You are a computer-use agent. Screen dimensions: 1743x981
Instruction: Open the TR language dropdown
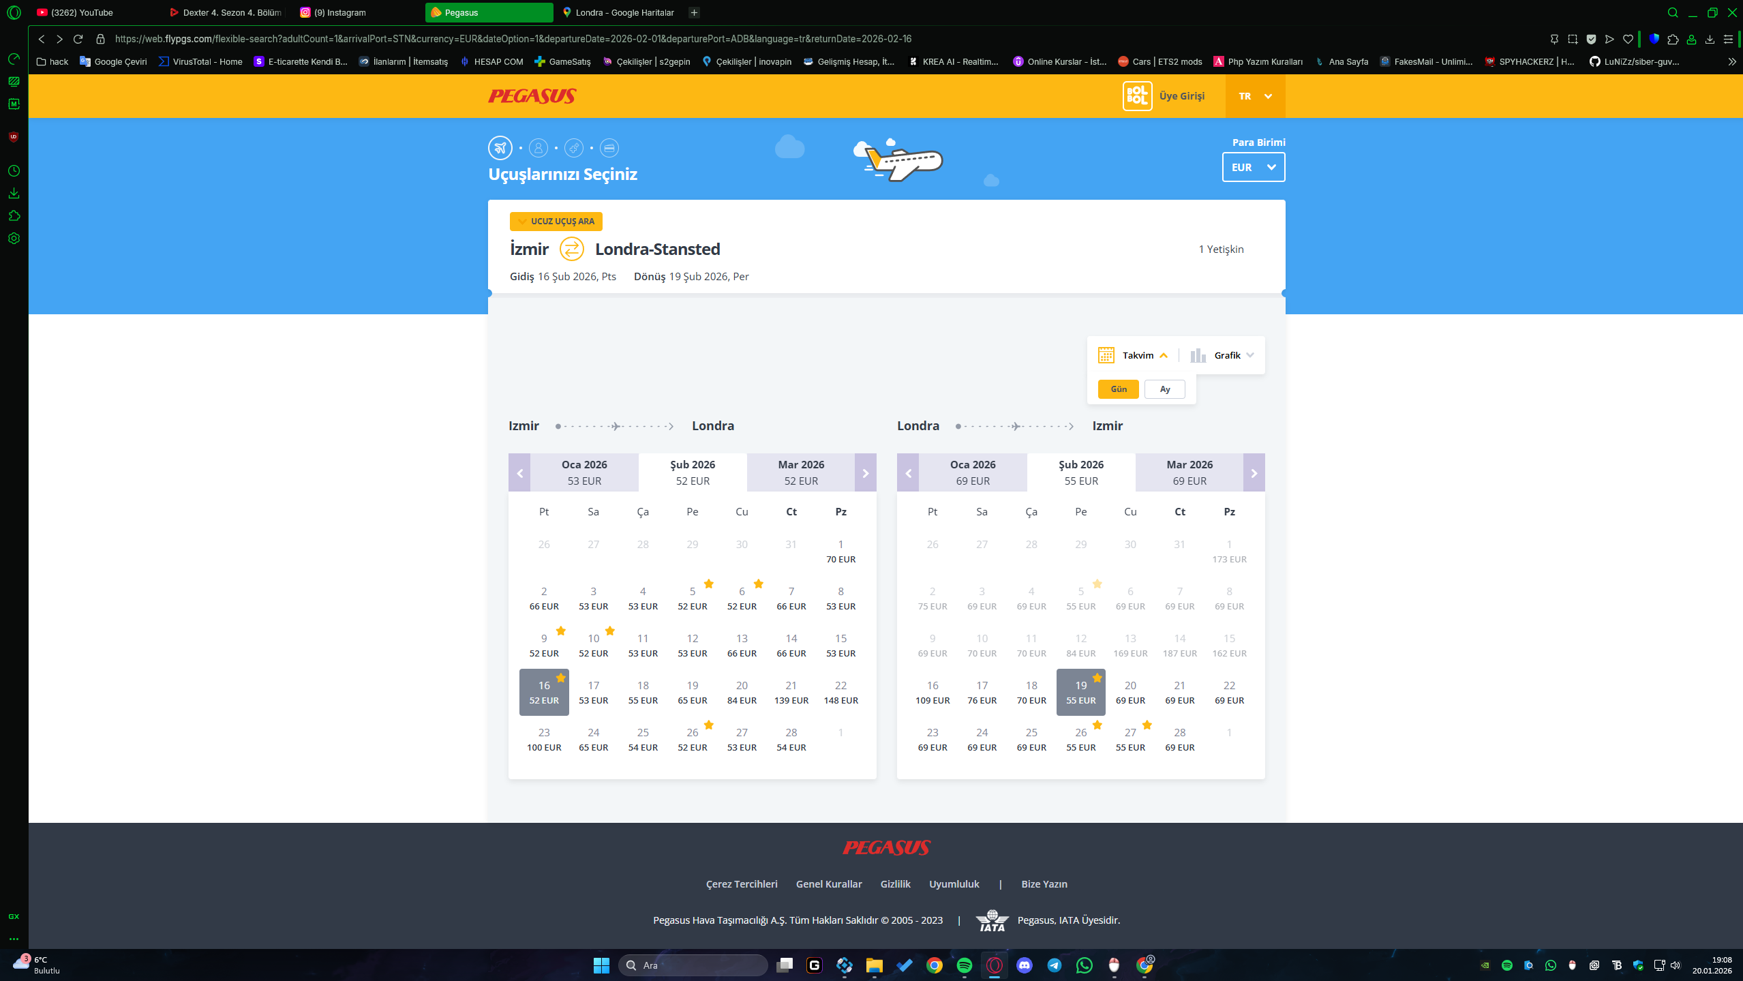1255,96
